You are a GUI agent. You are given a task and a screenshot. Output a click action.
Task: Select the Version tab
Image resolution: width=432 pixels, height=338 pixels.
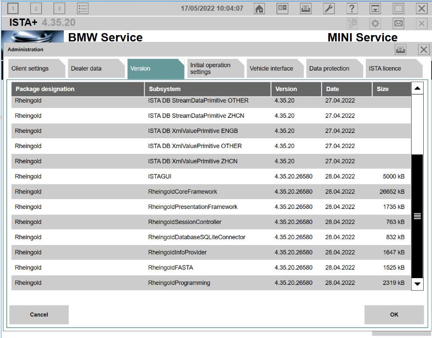tap(156, 69)
